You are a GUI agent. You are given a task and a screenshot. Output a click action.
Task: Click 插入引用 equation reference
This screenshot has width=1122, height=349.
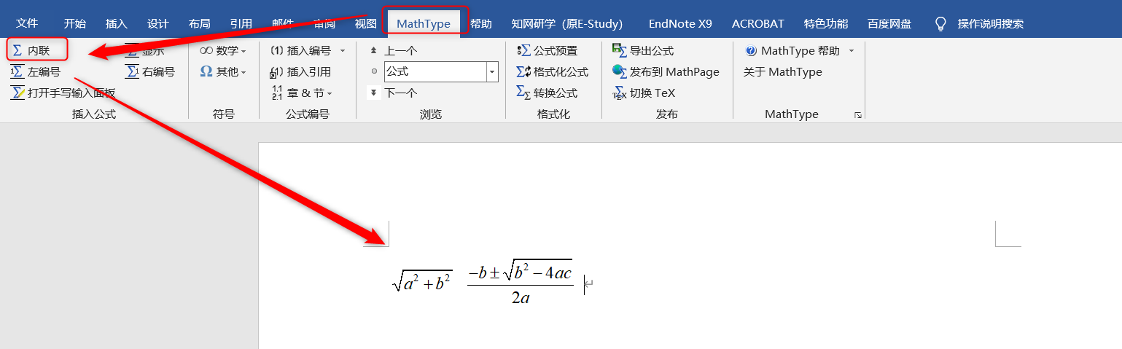tap(300, 71)
